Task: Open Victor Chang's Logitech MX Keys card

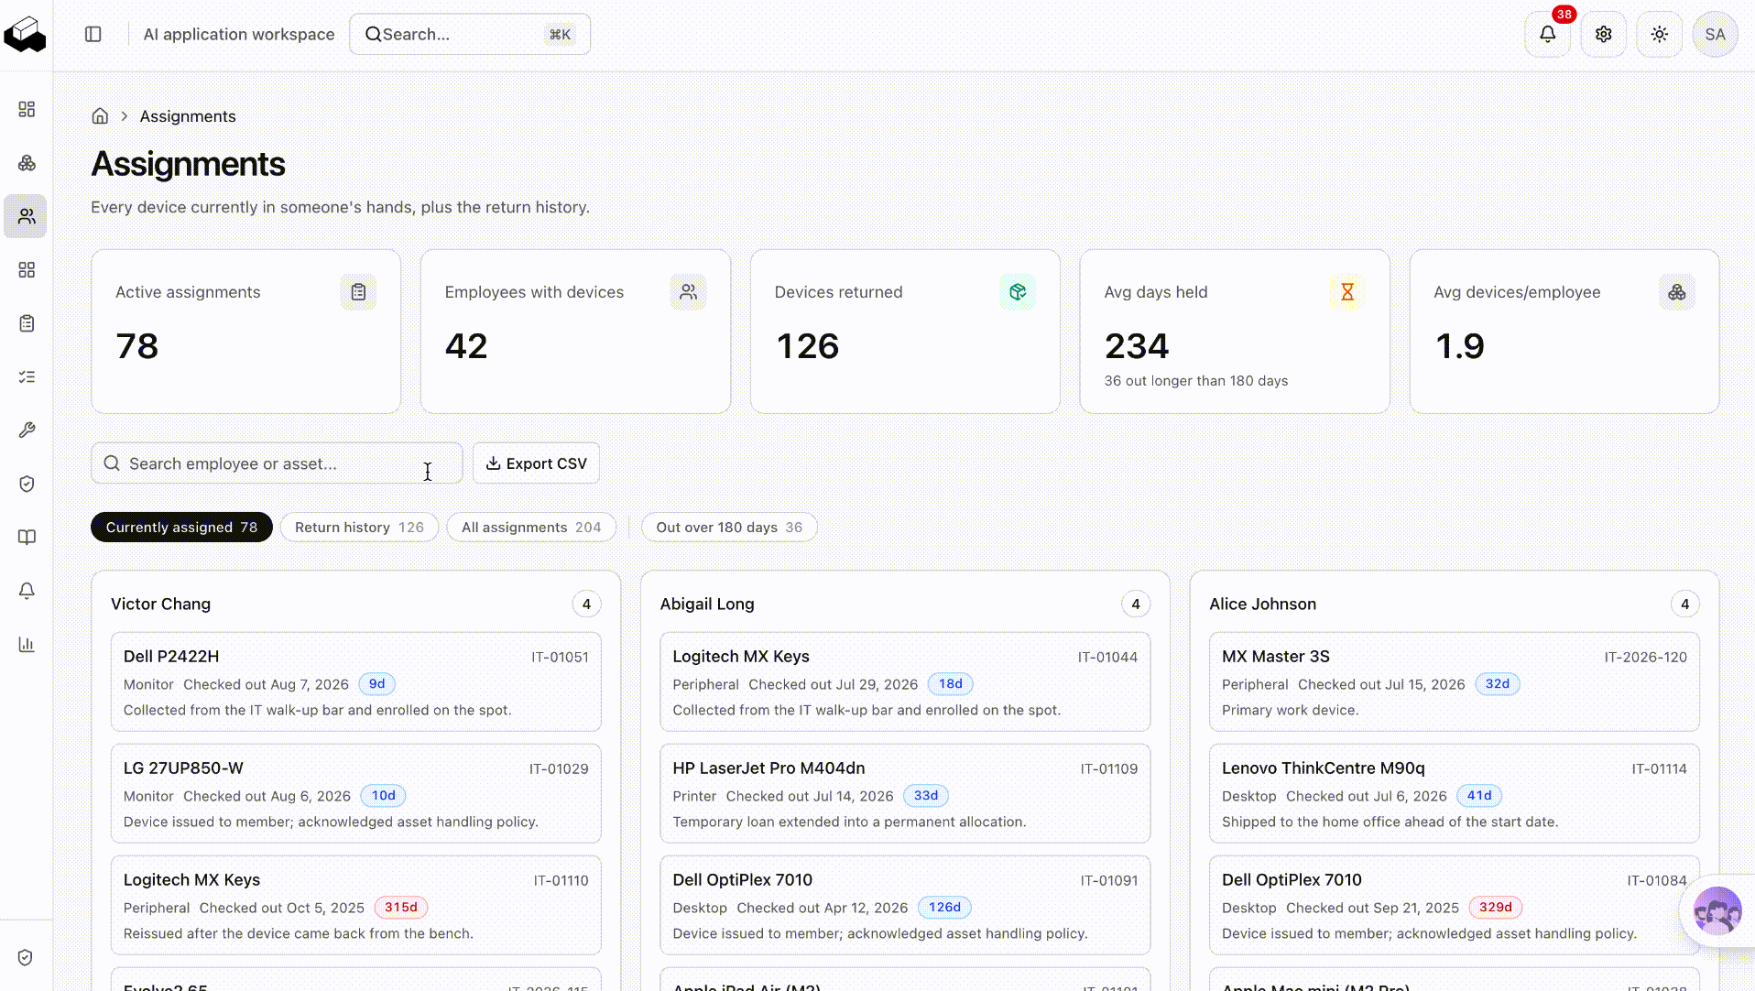Action: (x=356, y=906)
